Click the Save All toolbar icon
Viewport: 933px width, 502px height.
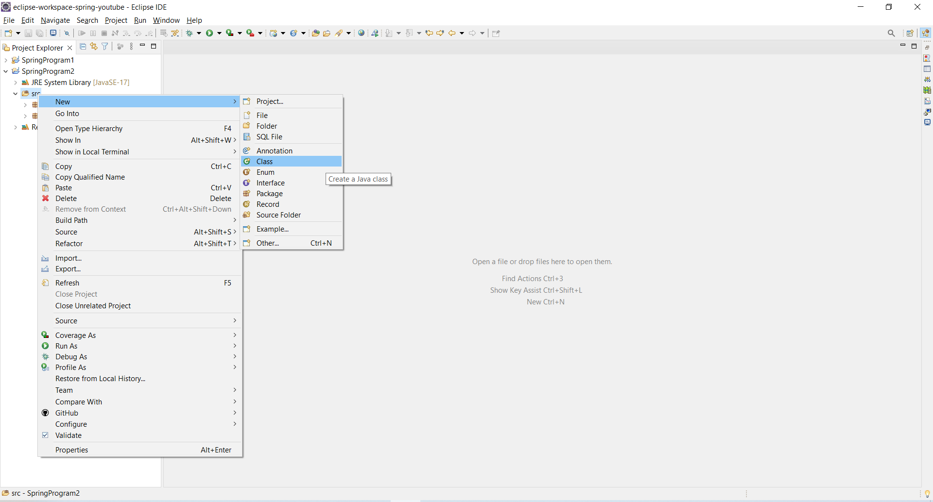tap(40, 33)
